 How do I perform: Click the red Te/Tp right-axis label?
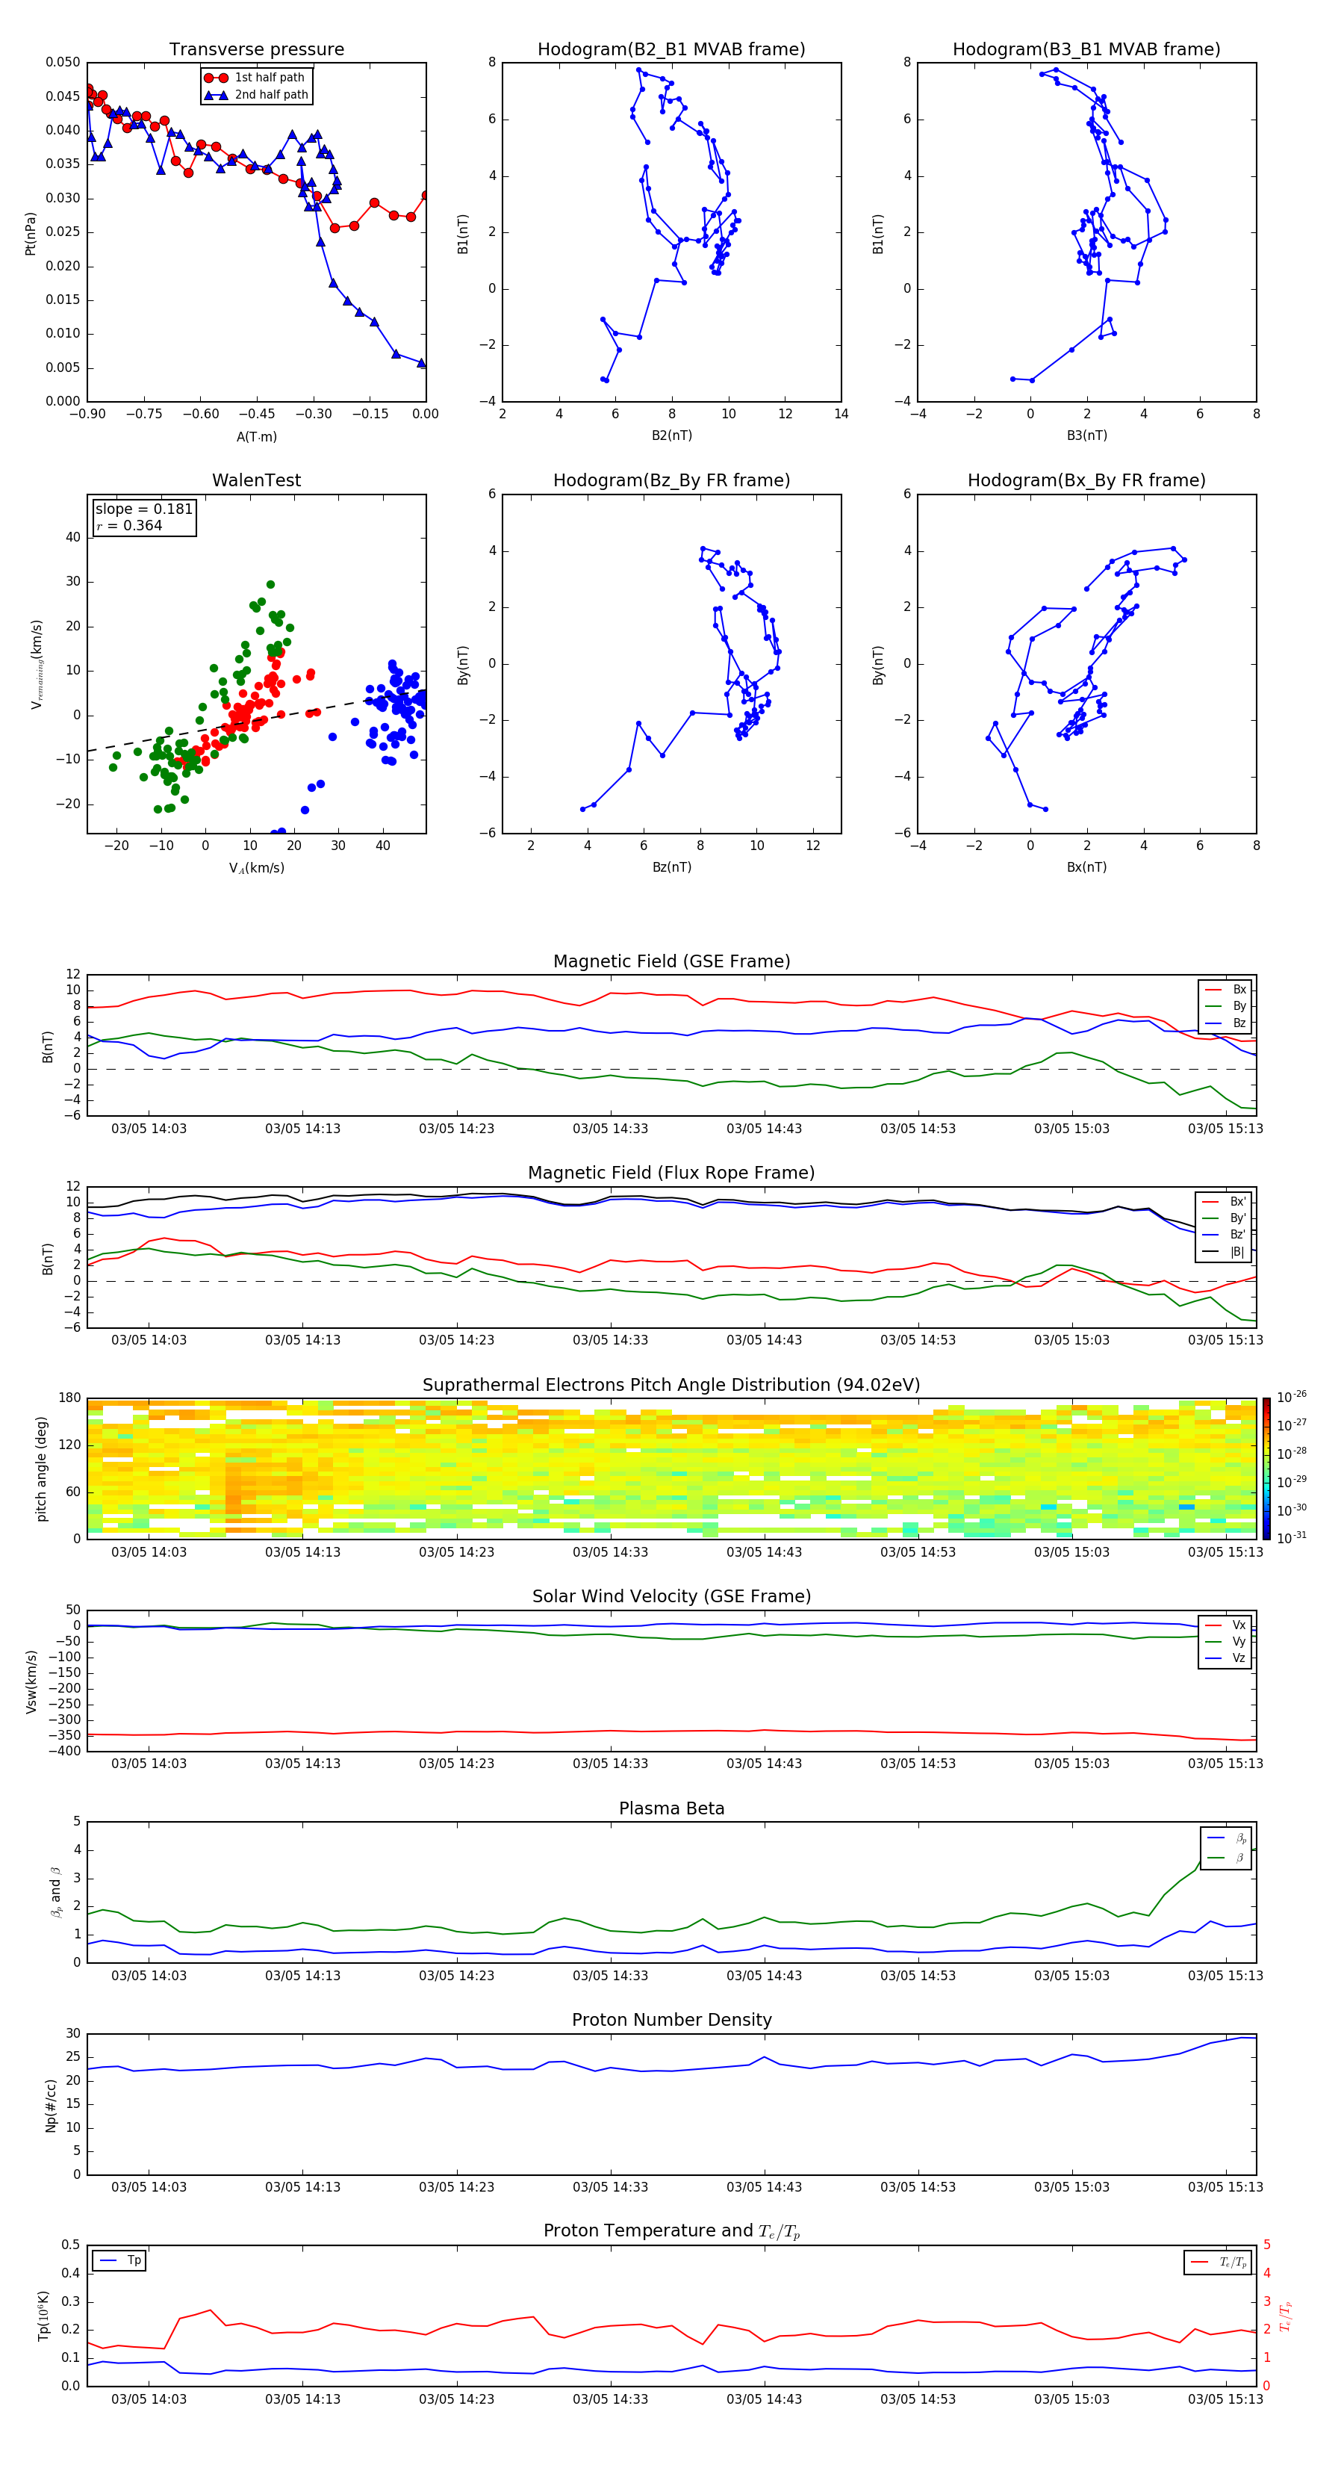point(1285,2316)
